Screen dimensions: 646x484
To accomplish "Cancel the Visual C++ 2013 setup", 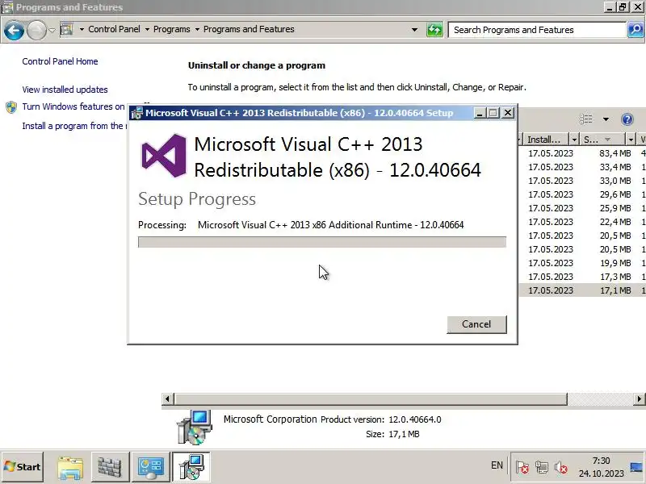I will pyautogui.click(x=476, y=324).
